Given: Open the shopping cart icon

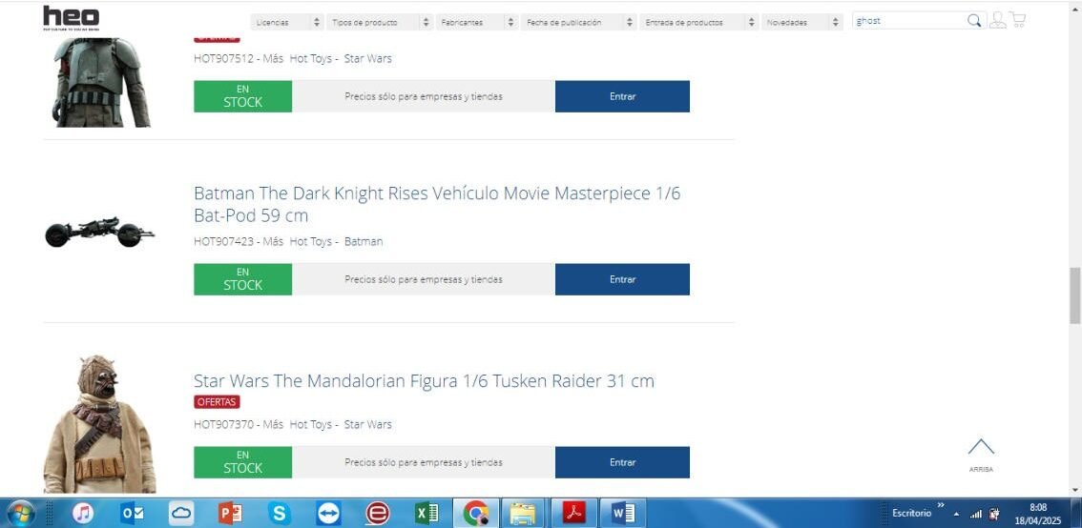Looking at the screenshot, I should 1018,20.
